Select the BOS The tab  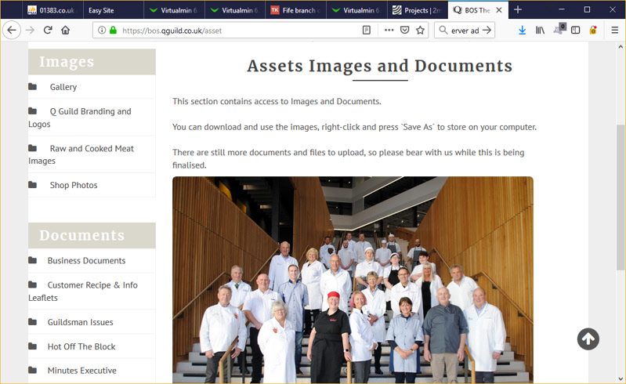pyautogui.click(x=478, y=10)
